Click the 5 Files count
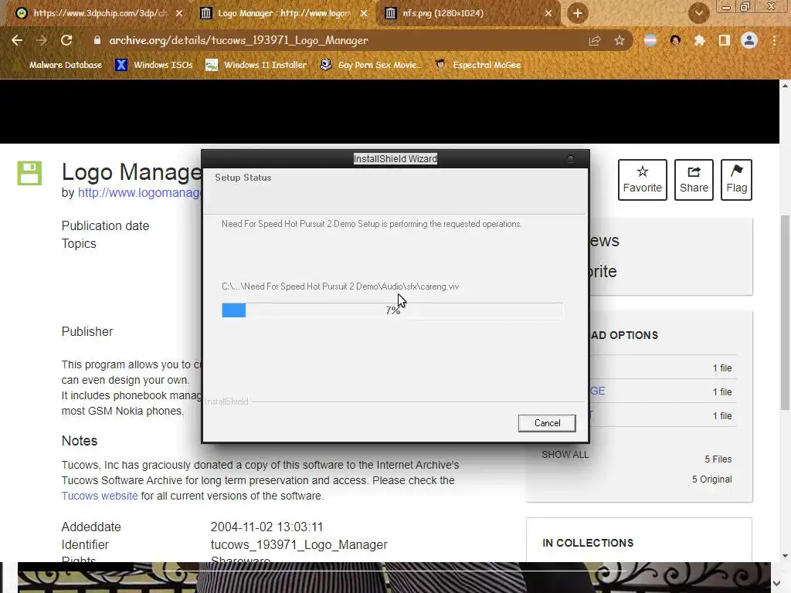 (x=718, y=459)
